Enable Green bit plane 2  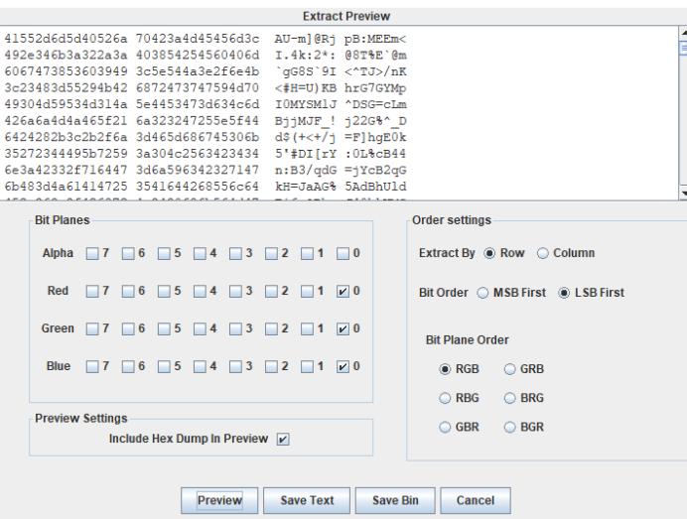(271, 328)
